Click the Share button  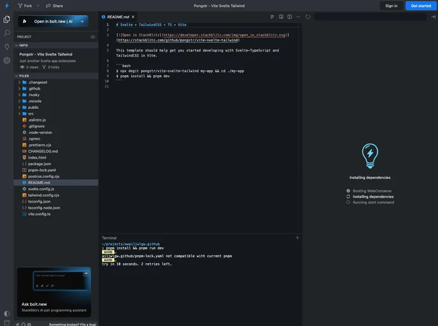point(55,6)
